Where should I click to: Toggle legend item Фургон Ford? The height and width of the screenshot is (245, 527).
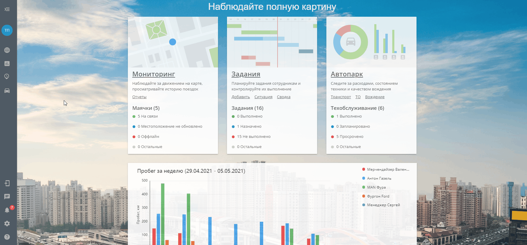pos(375,196)
